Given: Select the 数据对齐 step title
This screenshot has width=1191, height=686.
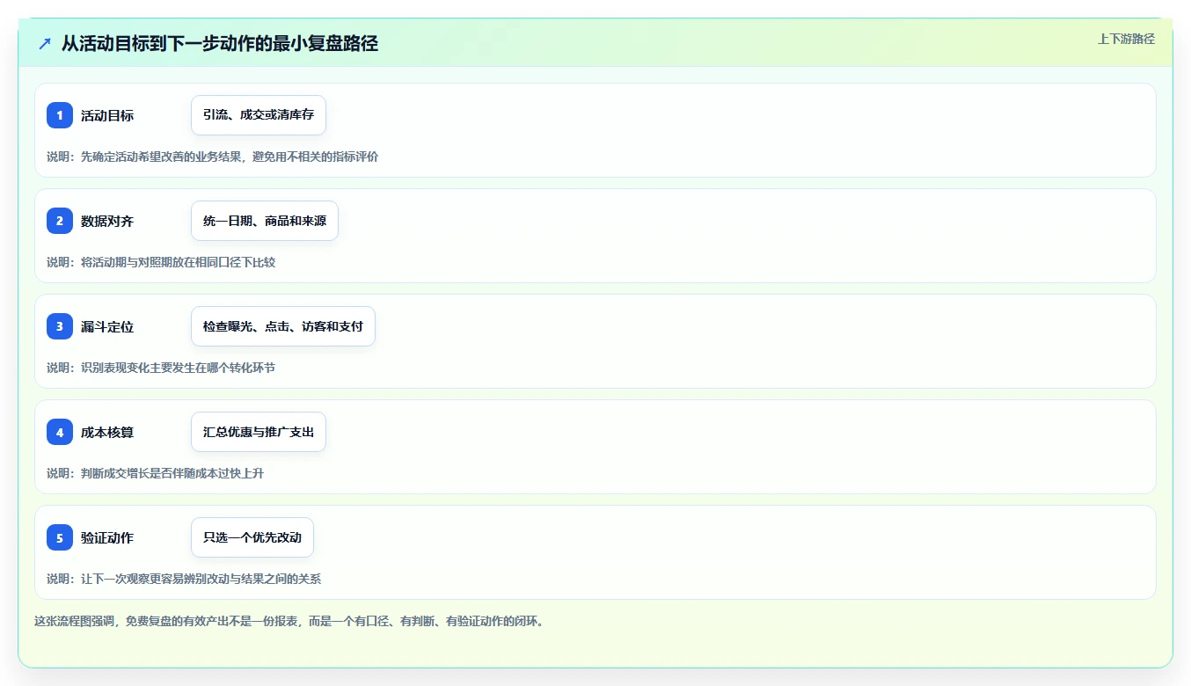Looking at the screenshot, I should [107, 221].
